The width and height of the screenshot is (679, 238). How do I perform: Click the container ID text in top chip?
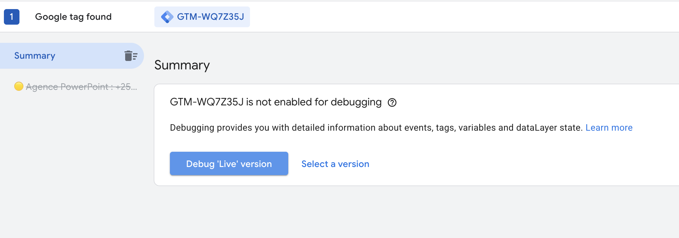210,17
